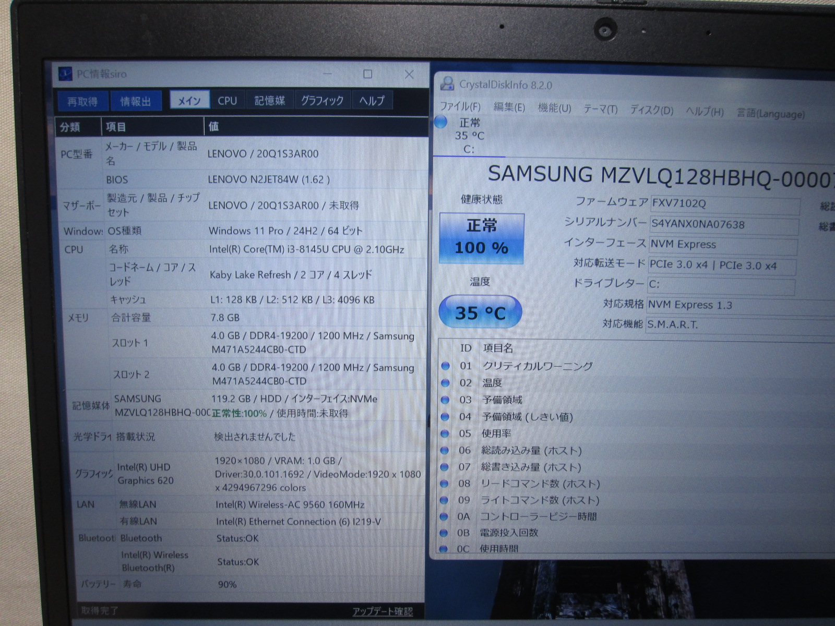Click status dot for コントローラービジー時間 row
Viewport: 835px width, 626px height.
[x=444, y=516]
